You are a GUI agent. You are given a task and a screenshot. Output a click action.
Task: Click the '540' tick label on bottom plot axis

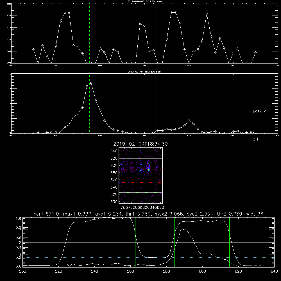94,271
